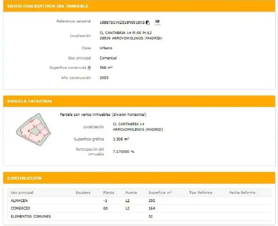This screenshot has height=226, width=278.
Task: Select the ELEMENTOS COMUNES surface value 52
Action: [x=151, y=216]
